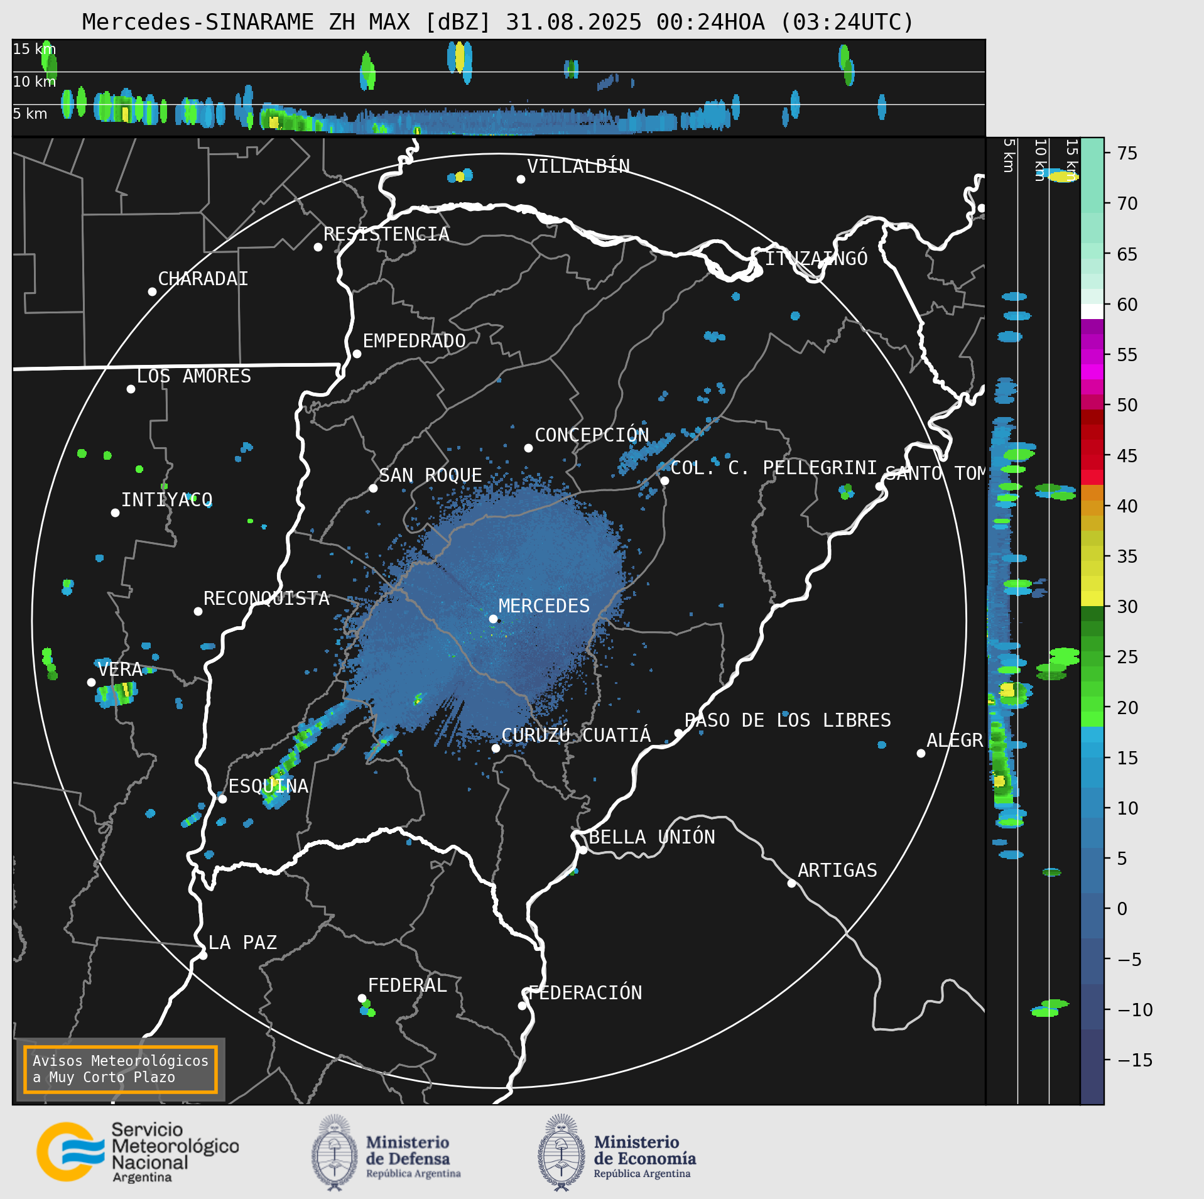Click the white dot marking Mercedes radar
The image size is (1204, 1199).
(x=493, y=619)
